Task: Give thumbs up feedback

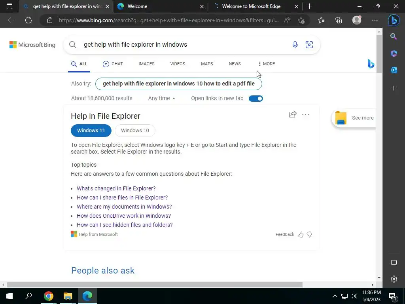Action: pyautogui.click(x=301, y=234)
